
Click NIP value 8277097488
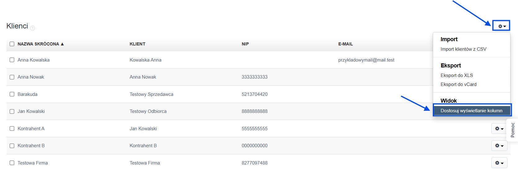(255, 163)
